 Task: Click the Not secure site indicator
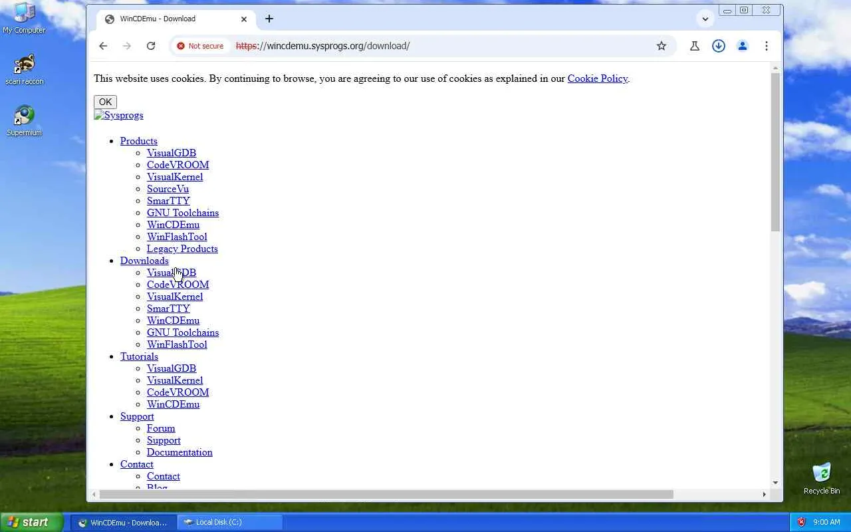[200, 46]
